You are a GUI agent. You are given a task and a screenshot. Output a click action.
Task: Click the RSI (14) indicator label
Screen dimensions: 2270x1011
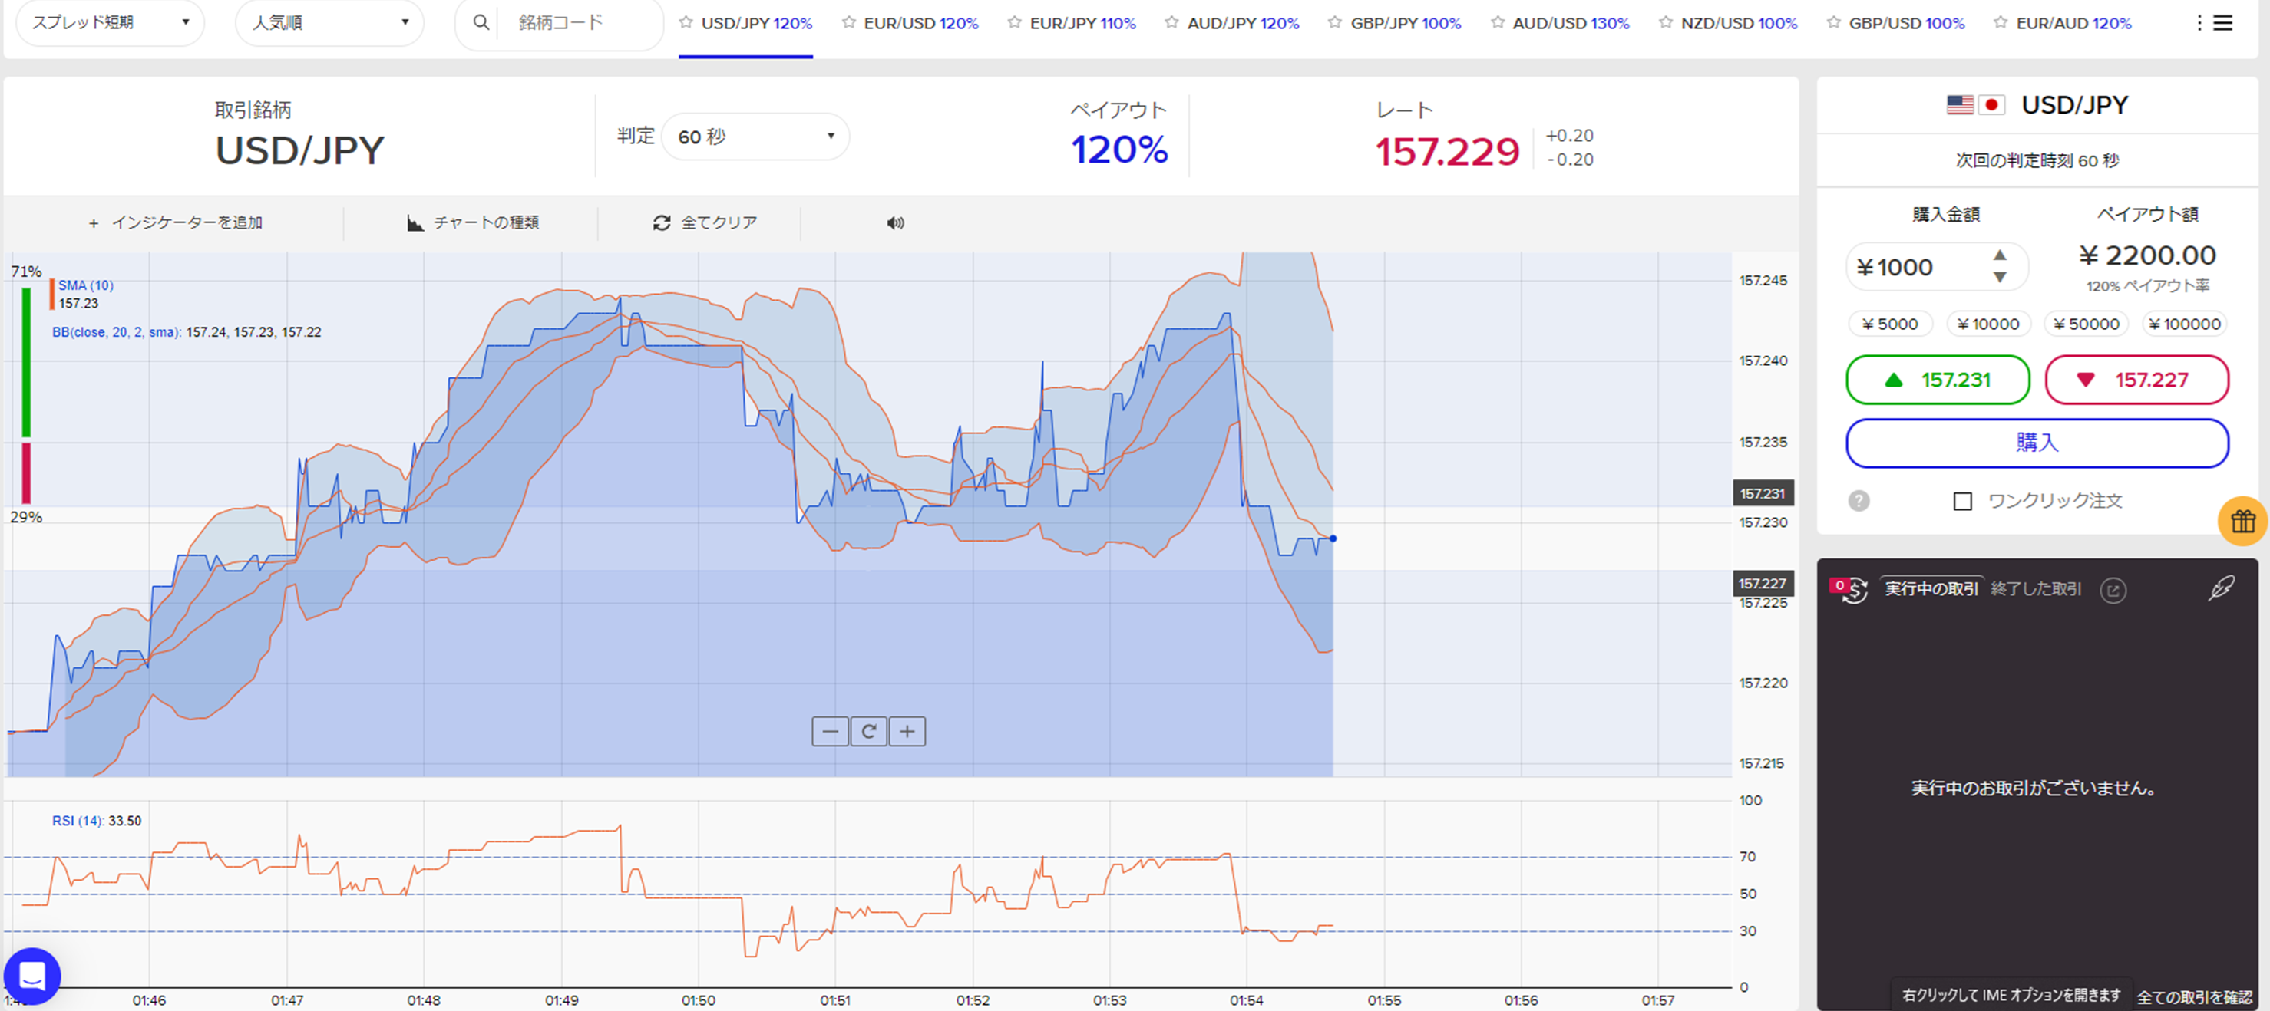click(78, 821)
